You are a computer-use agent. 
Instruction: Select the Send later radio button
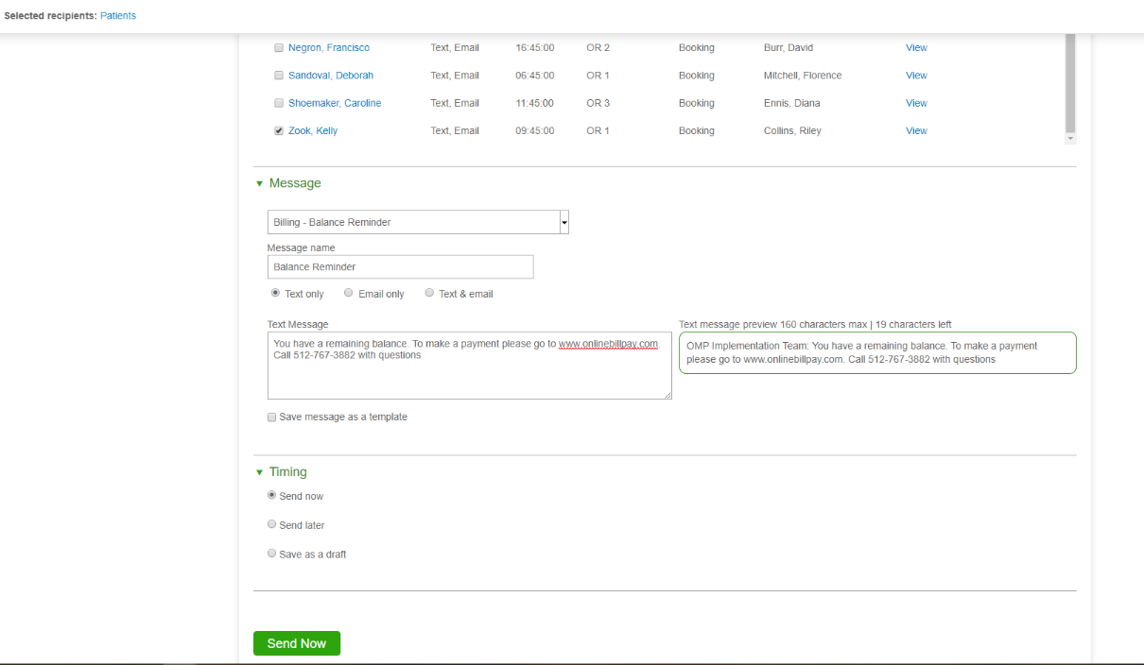coord(272,524)
